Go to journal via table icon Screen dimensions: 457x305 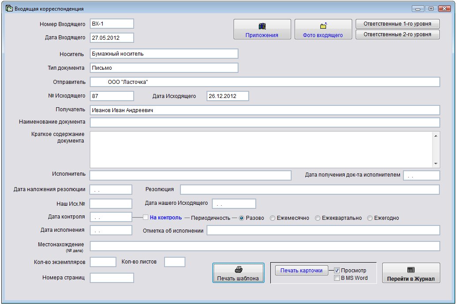point(411,273)
